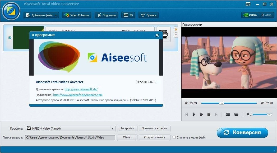This screenshot has height=153, width=277.
Task: Click the Папка вывода path field
Action: tap(70, 137)
